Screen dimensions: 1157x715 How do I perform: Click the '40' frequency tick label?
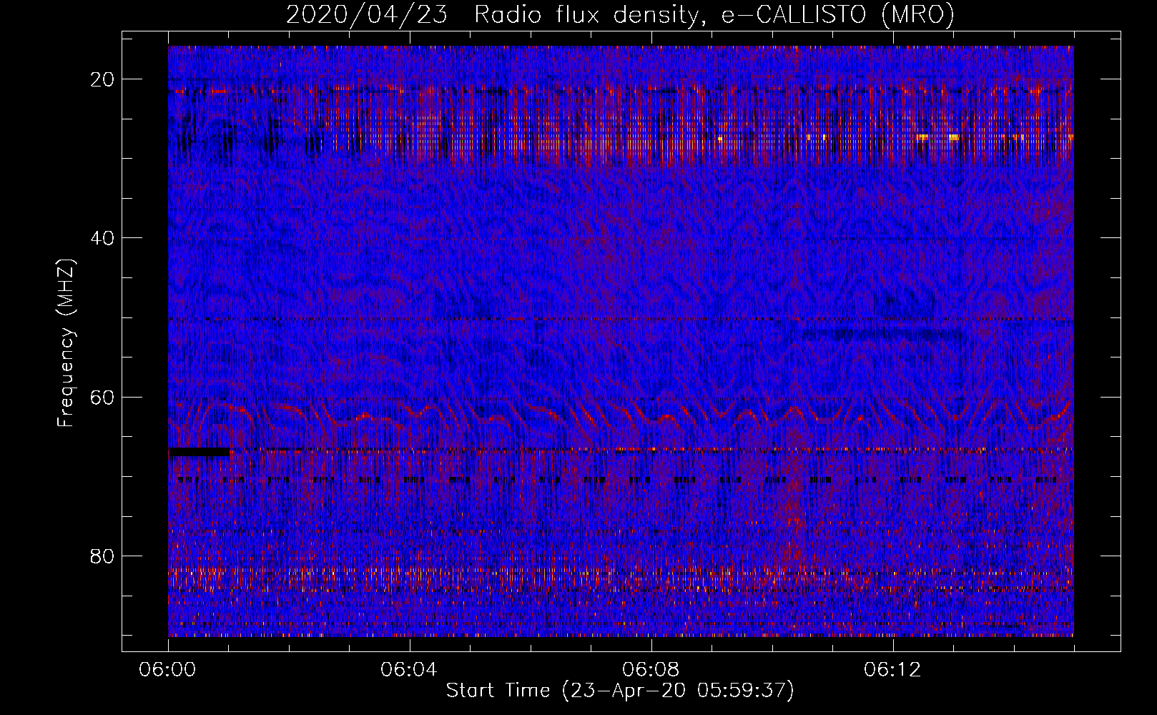point(103,237)
